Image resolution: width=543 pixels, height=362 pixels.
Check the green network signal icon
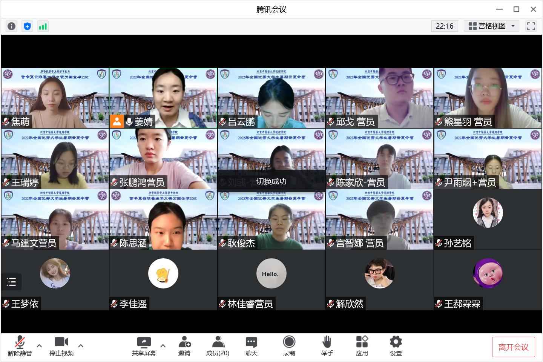click(x=43, y=26)
